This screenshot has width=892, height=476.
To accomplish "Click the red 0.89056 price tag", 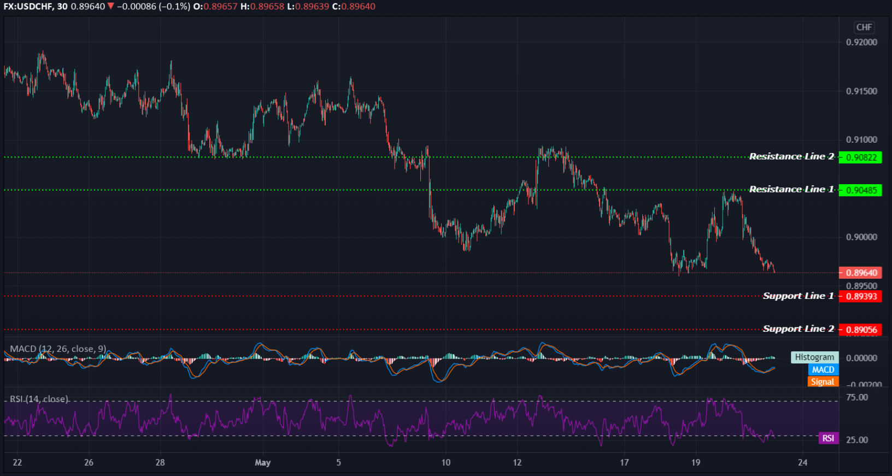I will coord(860,330).
